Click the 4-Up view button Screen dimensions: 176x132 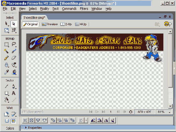click(81, 24)
